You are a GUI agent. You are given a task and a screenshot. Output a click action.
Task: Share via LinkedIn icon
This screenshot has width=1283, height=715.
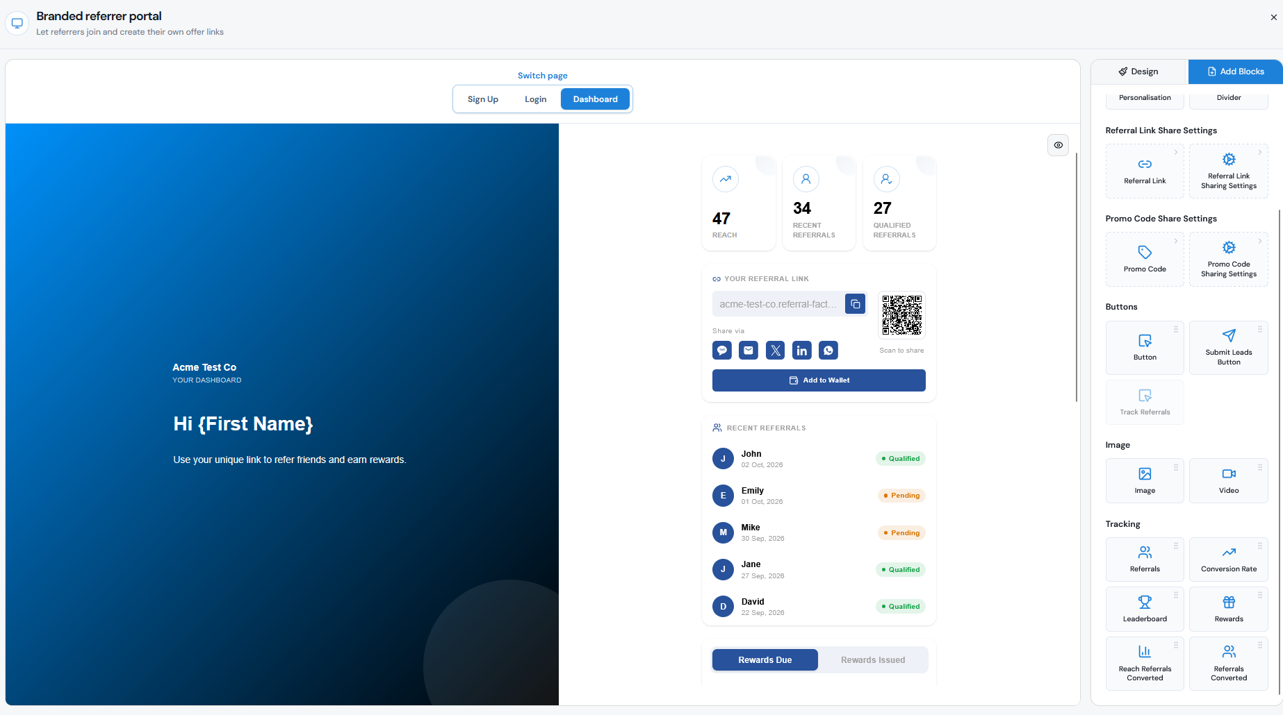(802, 351)
